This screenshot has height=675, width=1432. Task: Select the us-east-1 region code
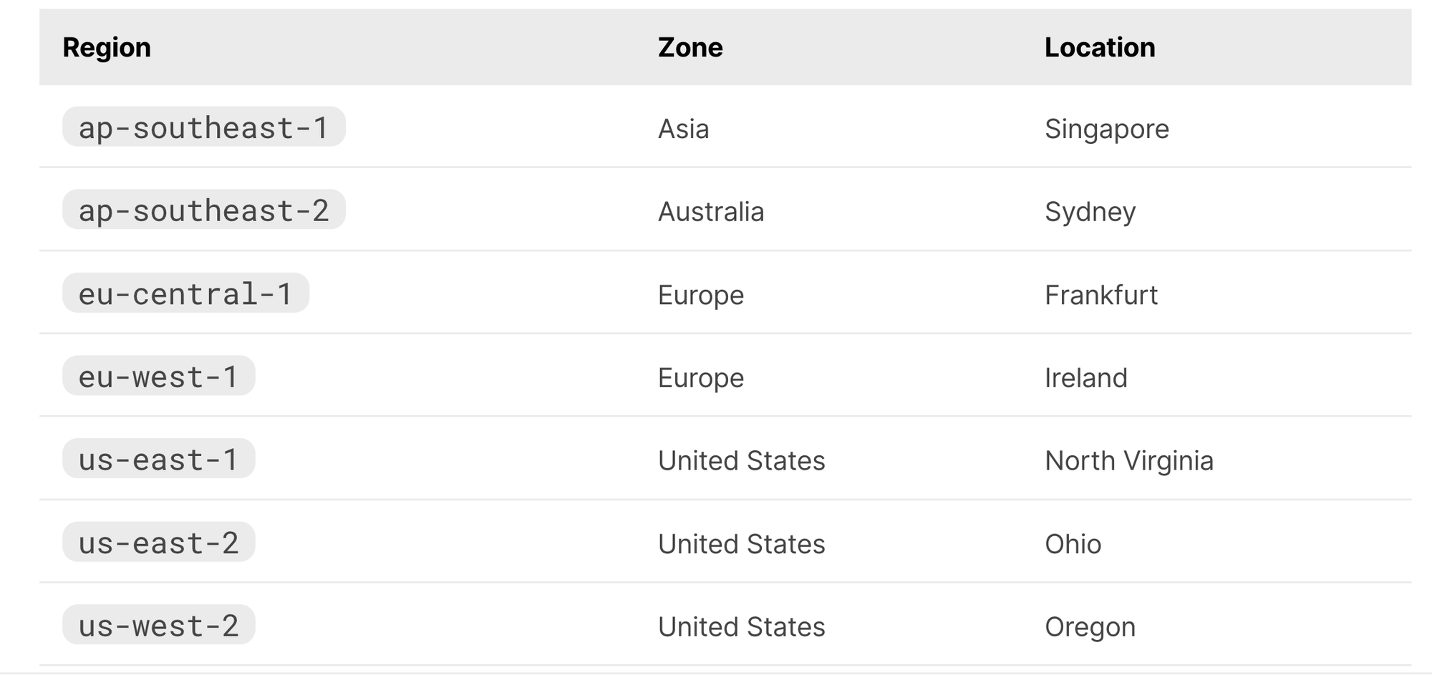click(x=158, y=460)
